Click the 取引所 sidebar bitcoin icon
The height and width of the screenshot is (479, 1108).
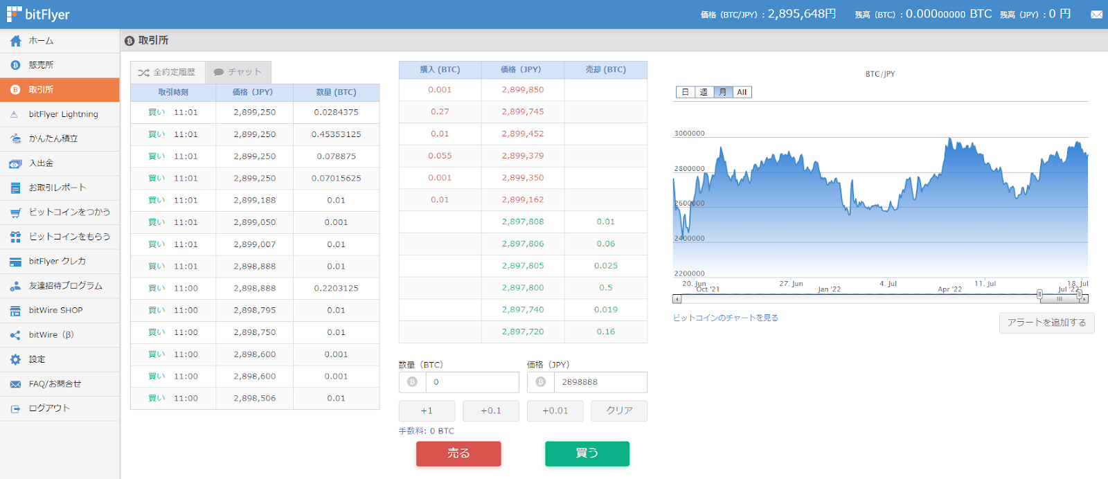pos(15,90)
